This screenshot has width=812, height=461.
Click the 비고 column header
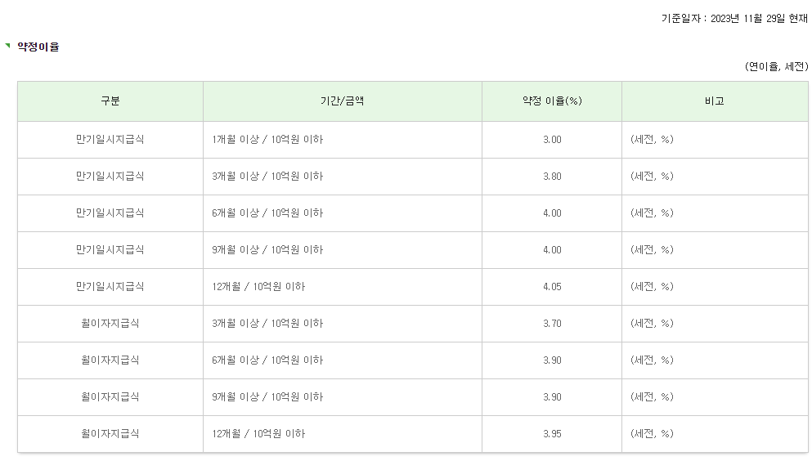tap(715, 101)
